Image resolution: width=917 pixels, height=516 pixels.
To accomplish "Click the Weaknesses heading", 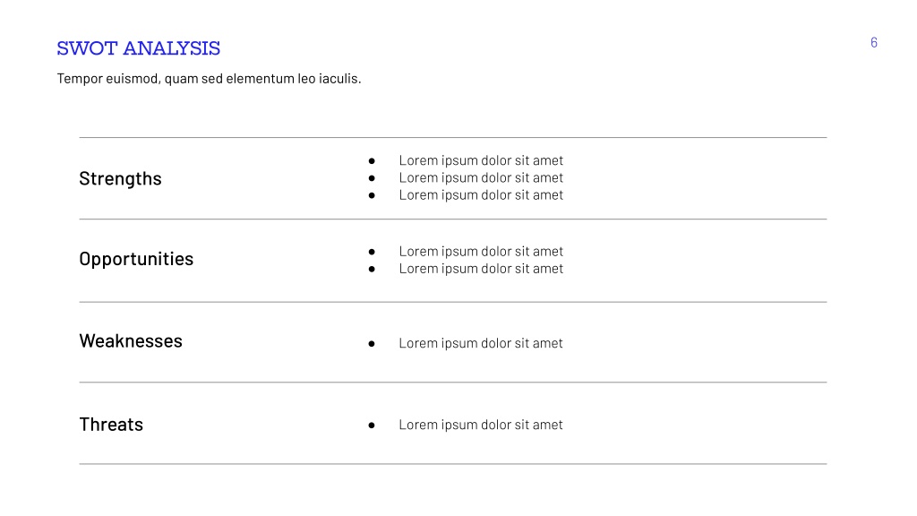I will (131, 340).
